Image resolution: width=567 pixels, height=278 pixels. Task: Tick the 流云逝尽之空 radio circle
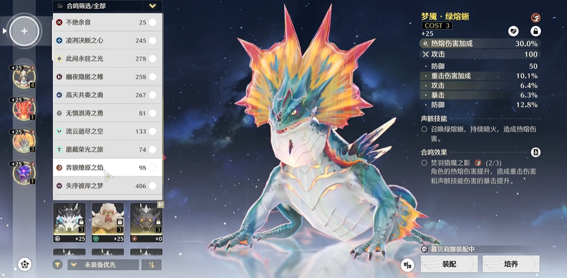(153, 131)
